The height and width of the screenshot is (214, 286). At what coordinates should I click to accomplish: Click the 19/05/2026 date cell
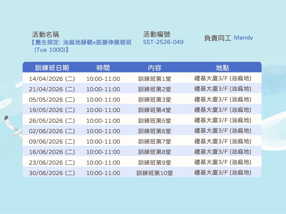52,110
